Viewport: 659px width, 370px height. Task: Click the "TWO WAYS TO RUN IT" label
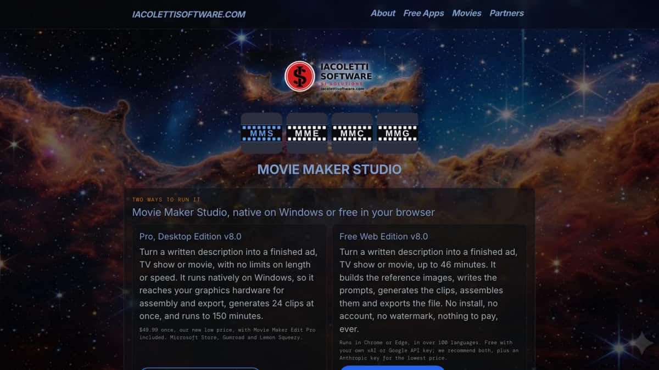tap(166, 200)
